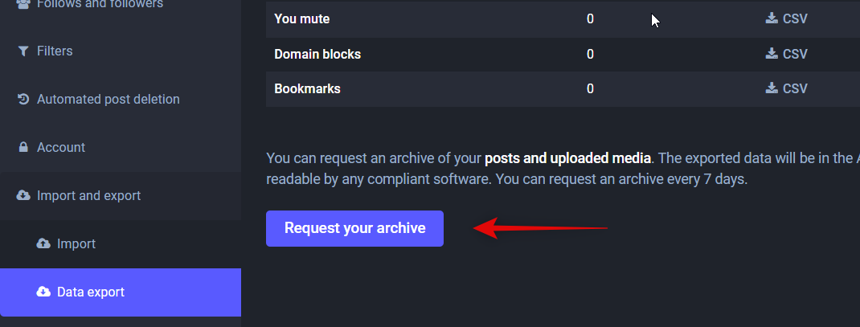Click the download icon in the Domain blocks row
This screenshot has width=860, height=327.
[772, 54]
